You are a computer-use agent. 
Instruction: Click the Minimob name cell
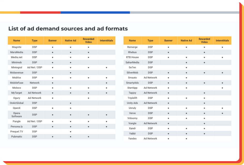(17, 62)
